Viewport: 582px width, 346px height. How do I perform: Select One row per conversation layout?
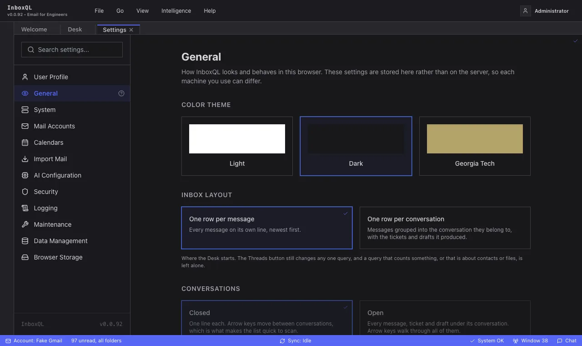[x=445, y=228]
